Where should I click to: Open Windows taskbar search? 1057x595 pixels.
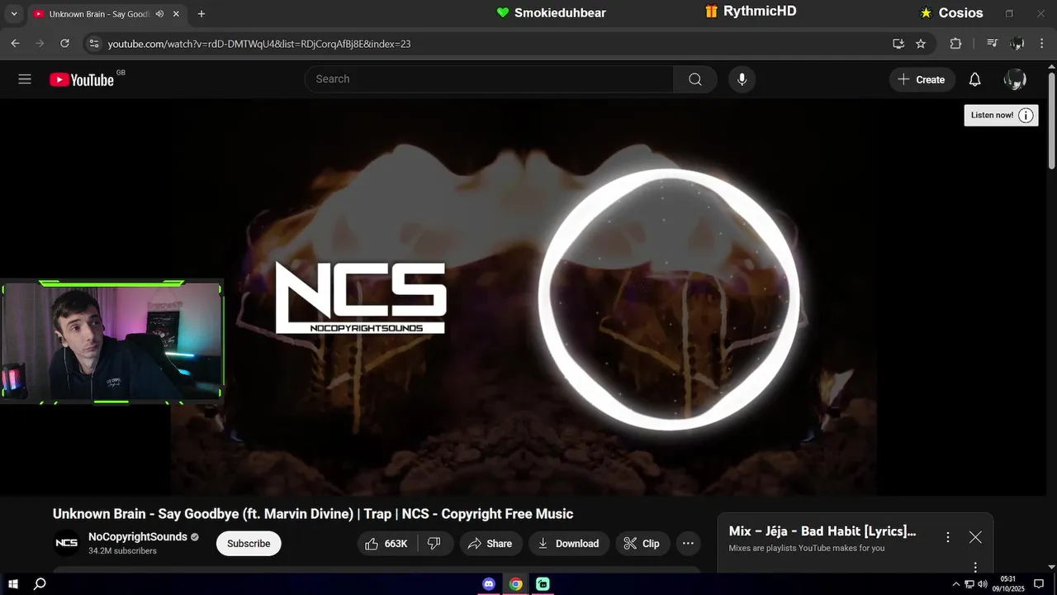click(40, 584)
